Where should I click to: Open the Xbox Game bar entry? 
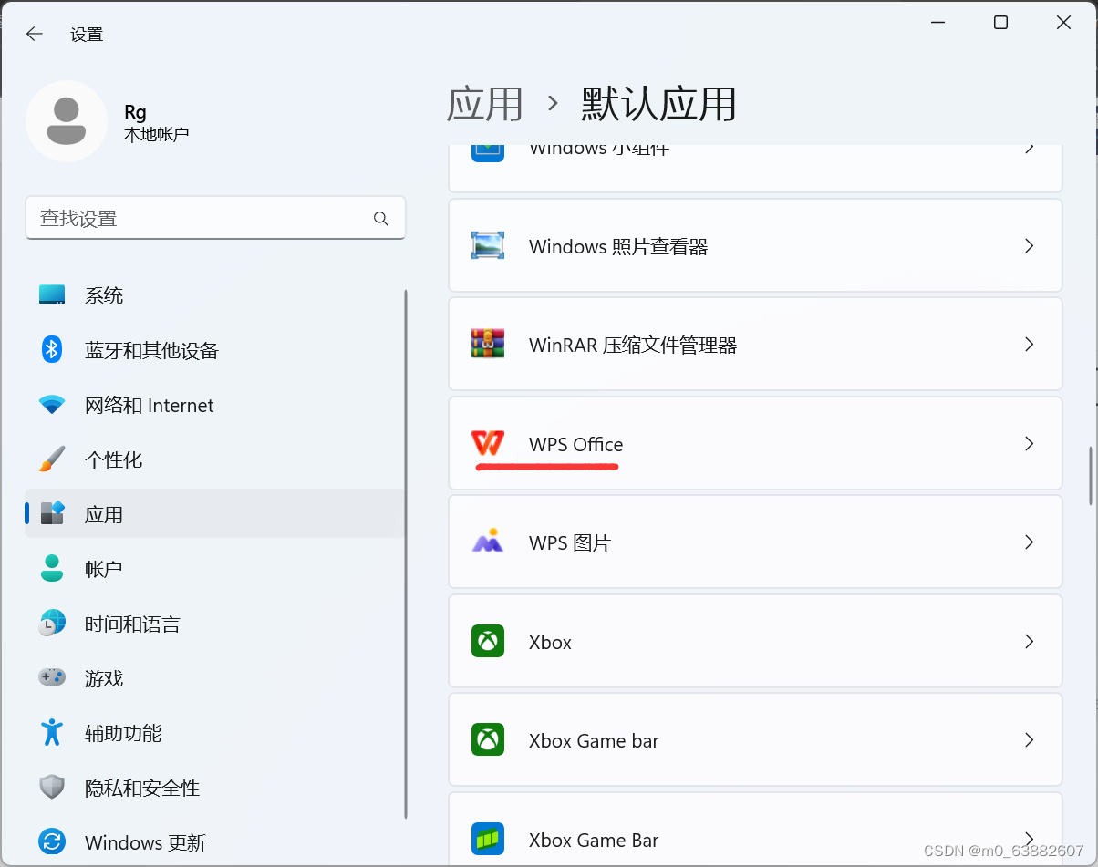tap(755, 740)
